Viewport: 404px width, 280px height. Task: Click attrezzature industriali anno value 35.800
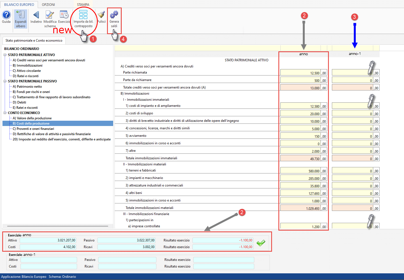300,185
